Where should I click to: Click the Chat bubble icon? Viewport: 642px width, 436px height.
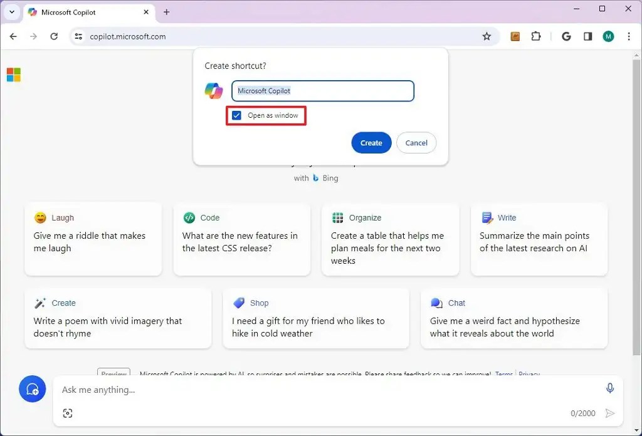437,303
